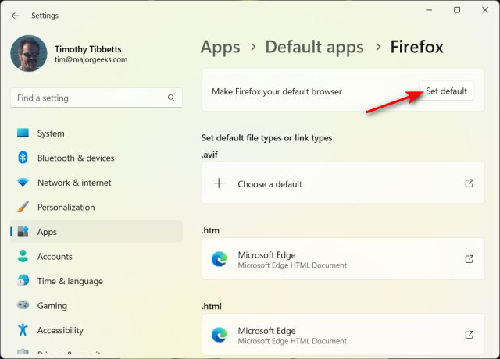This screenshot has height=359, width=500.
Task: Click the back arrow in Settings
Action: pyautogui.click(x=15, y=16)
